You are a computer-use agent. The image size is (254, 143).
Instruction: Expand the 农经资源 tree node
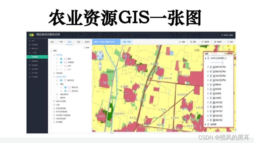(x=54, y=73)
